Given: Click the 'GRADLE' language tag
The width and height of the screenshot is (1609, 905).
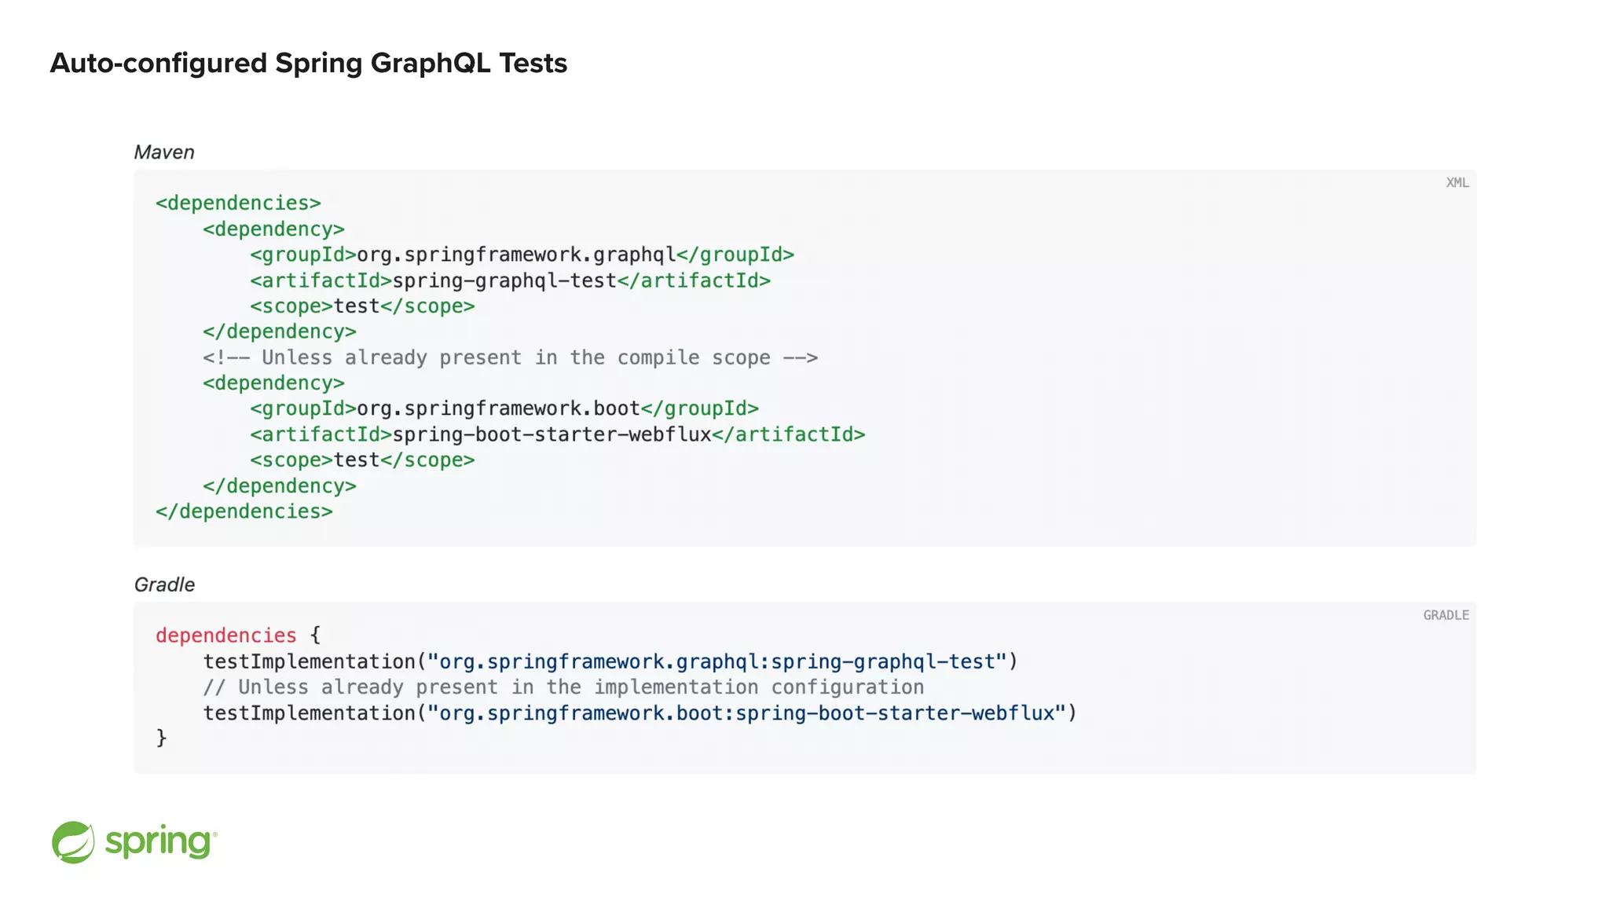Looking at the screenshot, I should [1446, 615].
